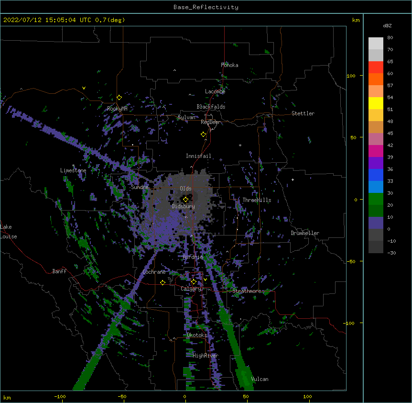The image size is (412, 403).
Task: Click the white asterisk marker above Limestone
Action: [73, 166]
